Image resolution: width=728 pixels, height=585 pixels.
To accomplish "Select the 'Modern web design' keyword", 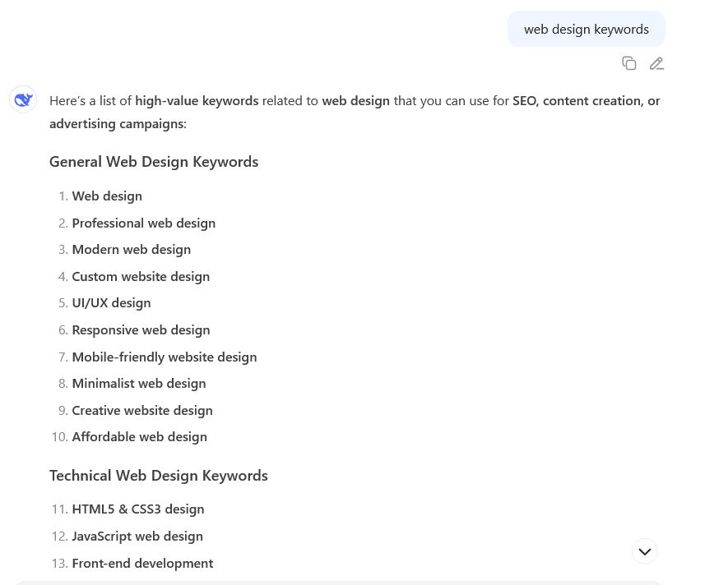I will coord(131,249).
